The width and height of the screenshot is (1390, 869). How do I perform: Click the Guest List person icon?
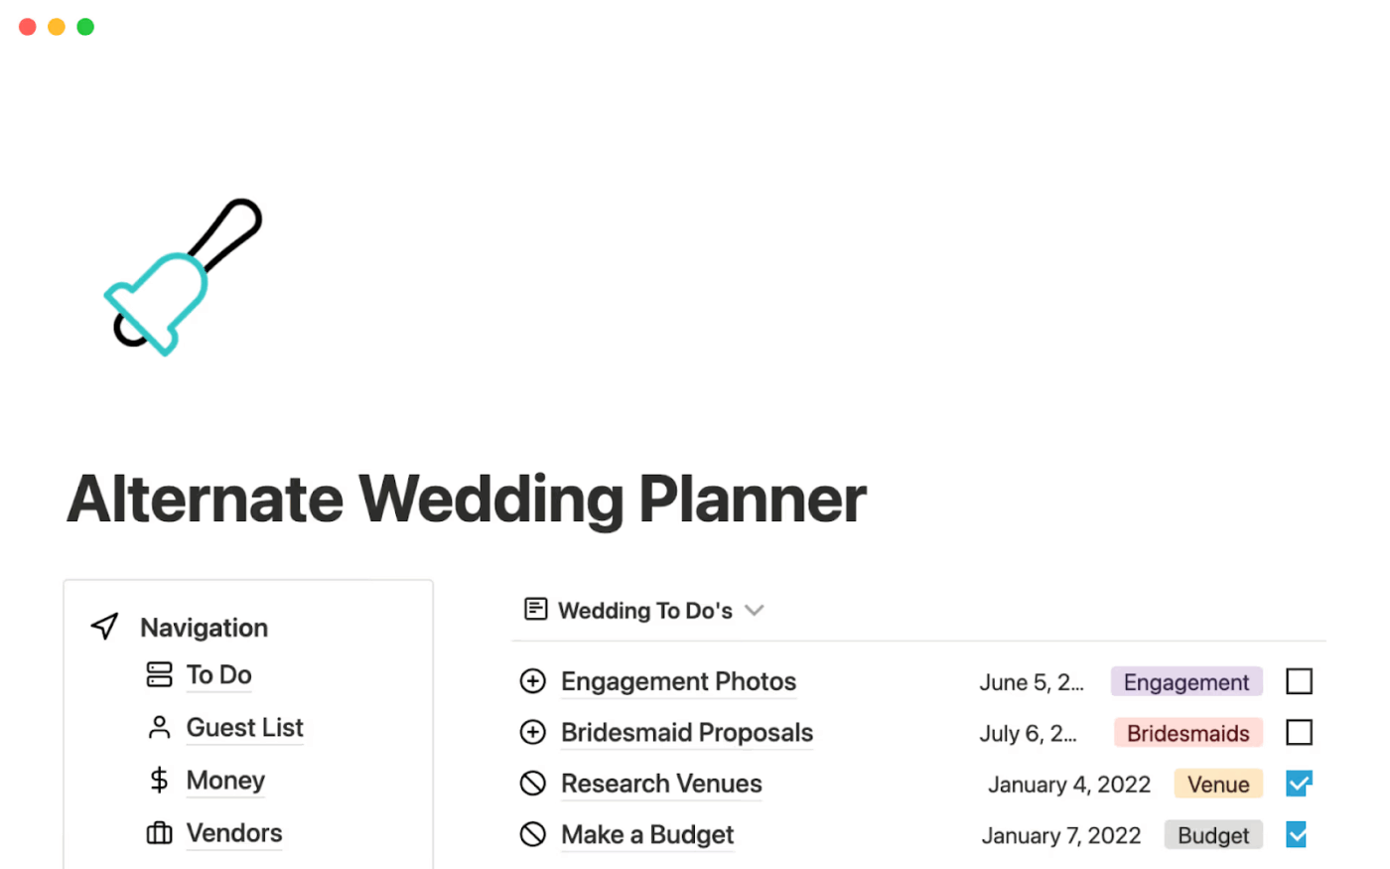159,728
